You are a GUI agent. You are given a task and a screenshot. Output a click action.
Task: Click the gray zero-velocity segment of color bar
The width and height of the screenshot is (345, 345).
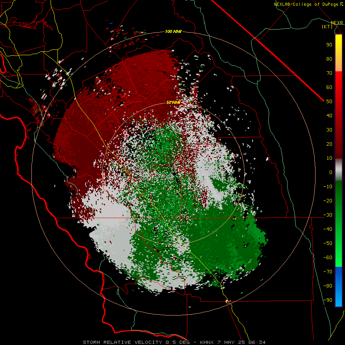coord(338,170)
